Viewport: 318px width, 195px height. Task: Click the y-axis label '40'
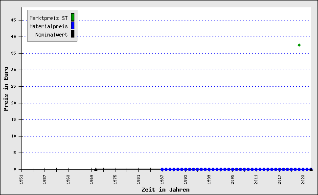(x=14, y=37)
